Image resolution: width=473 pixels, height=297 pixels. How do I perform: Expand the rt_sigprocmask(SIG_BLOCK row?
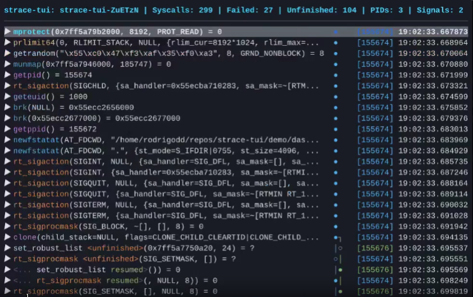8,226
